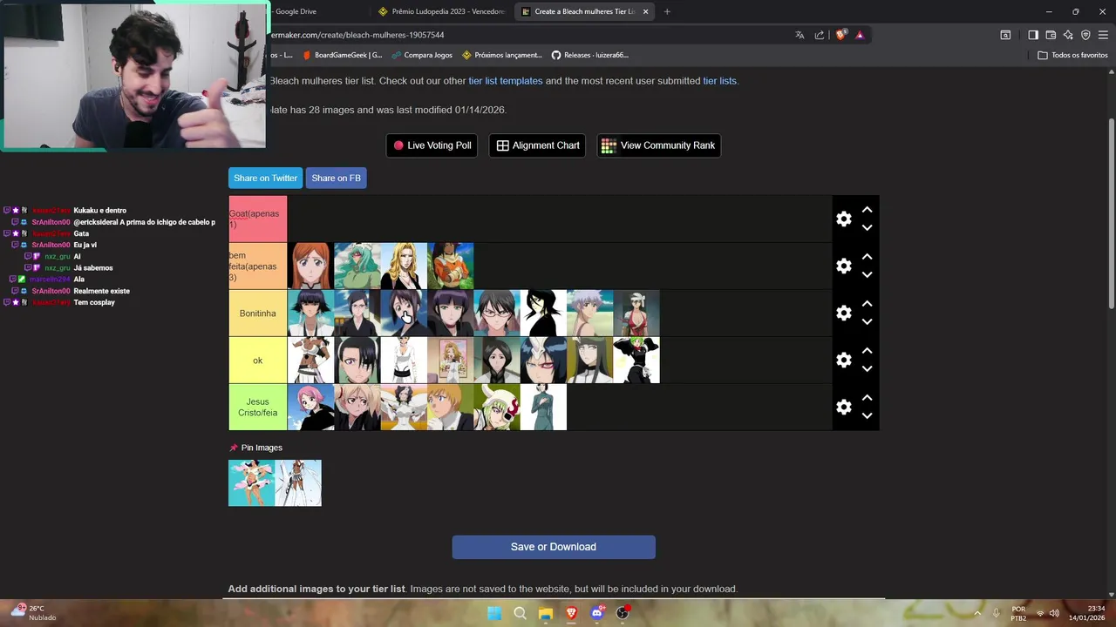Switch to the Prêmio Ludopedia 2023 tab
Image resolution: width=1116 pixels, height=627 pixels.
click(442, 11)
